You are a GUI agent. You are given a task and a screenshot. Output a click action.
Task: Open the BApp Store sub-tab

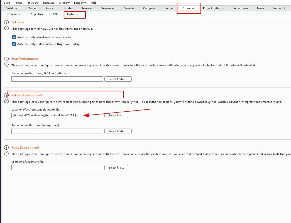(36, 14)
